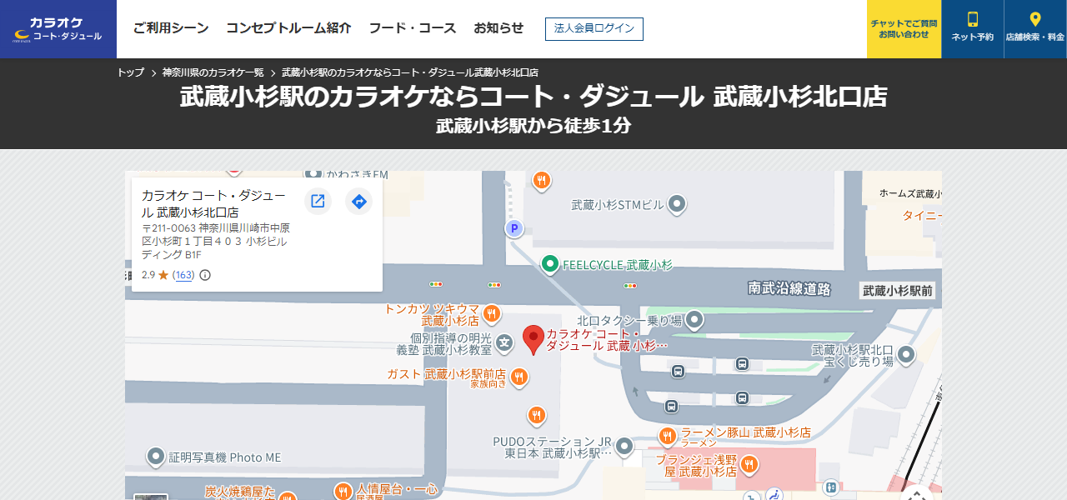Click 証明写真機 Photo ME marker
Screen dimensions: 1067x500
(x=156, y=457)
